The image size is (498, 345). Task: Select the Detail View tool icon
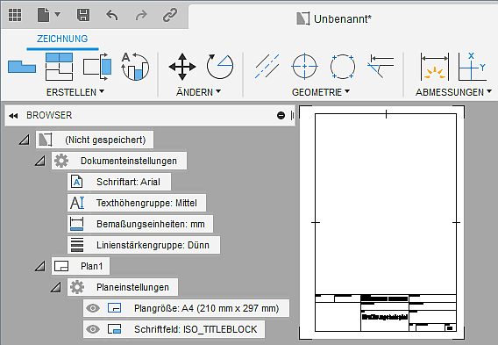coord(135,67)
